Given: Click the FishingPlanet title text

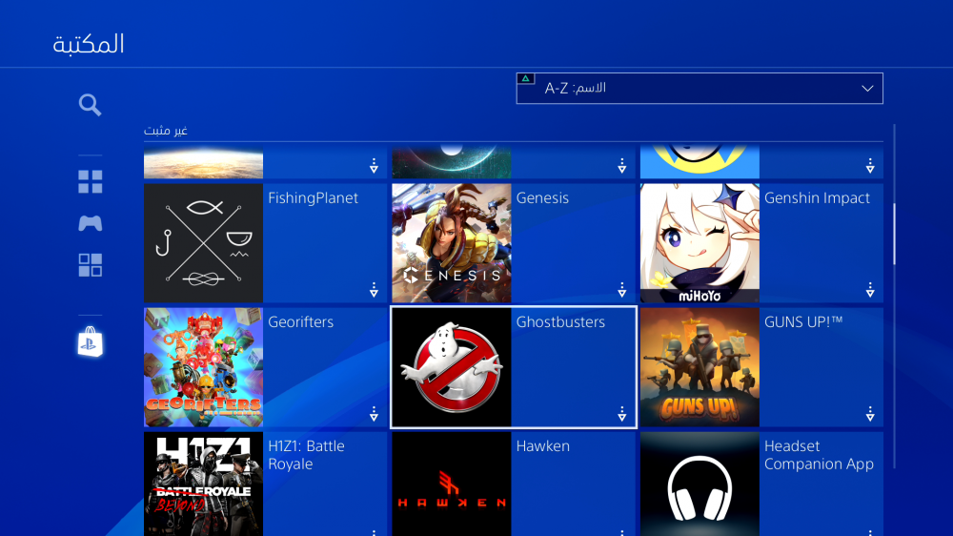Looking at the screenshot, I should point(313,197).
